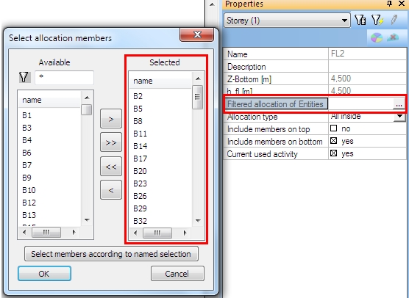
Task: Select B11 in the Selected list
Action: pos(140,134)
